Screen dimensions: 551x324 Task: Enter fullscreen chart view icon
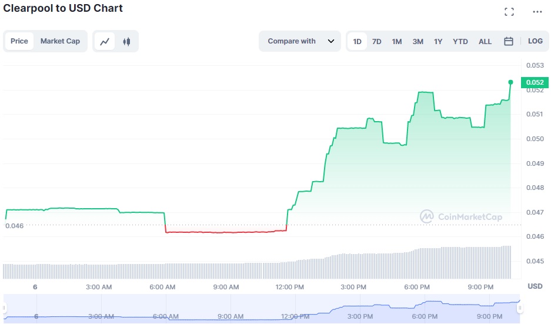[x=509, y=12]
